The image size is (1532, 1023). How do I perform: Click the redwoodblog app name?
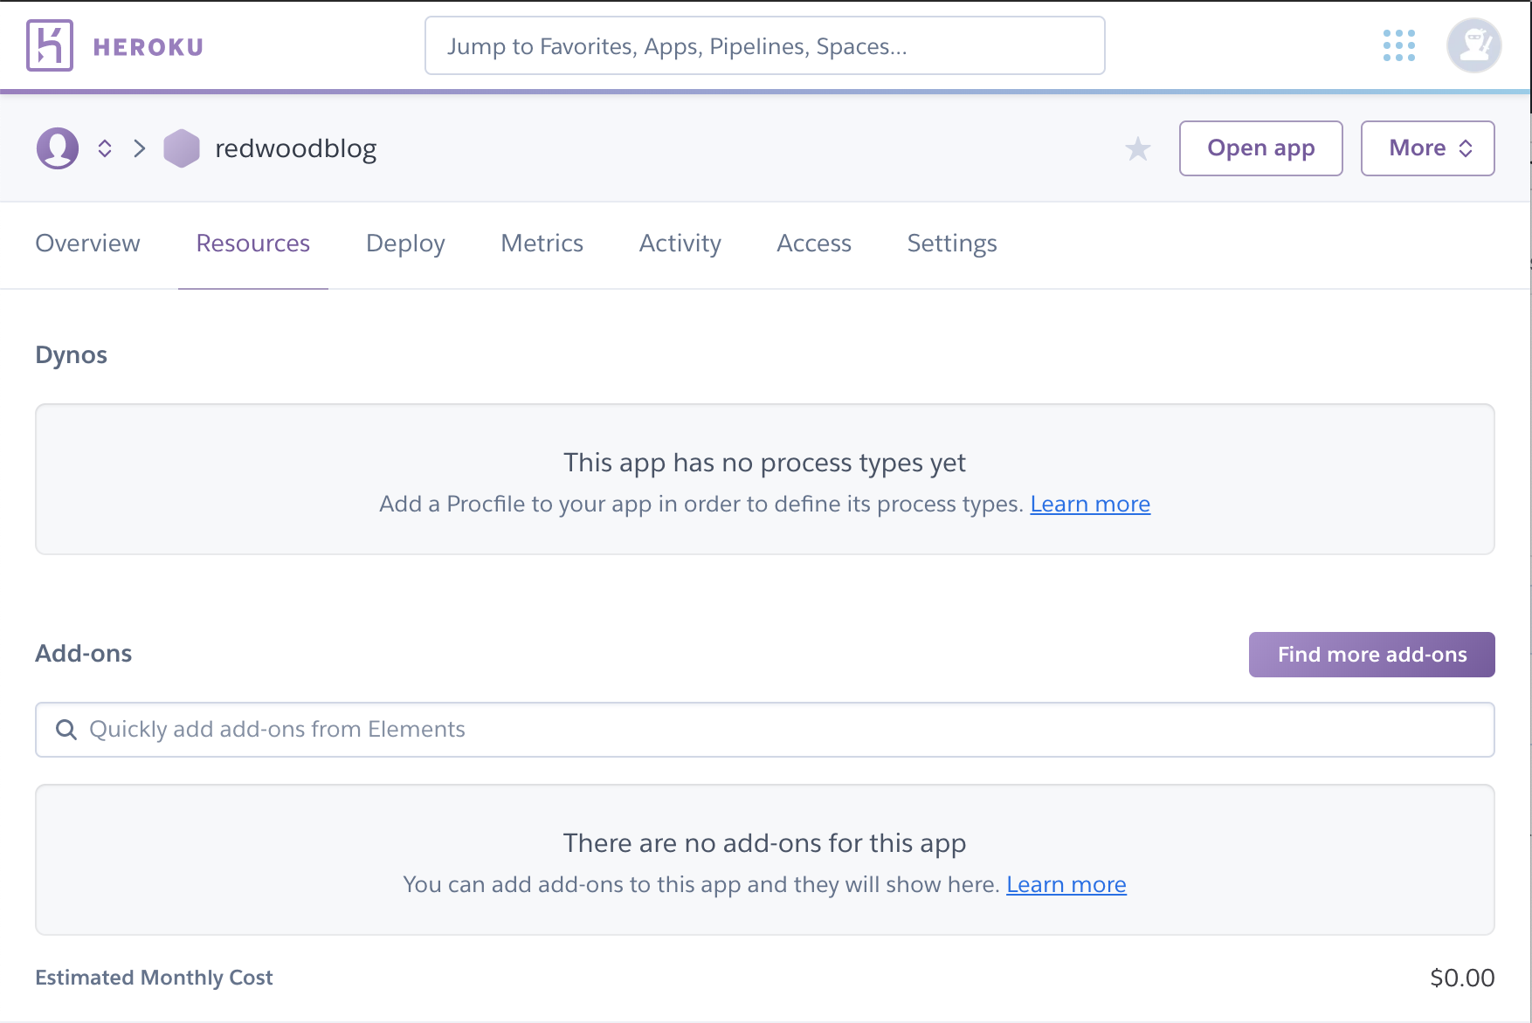tap(295, 148)
